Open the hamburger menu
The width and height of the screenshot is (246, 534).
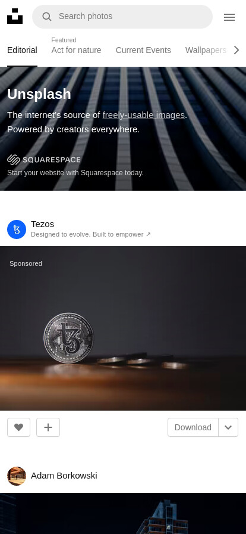(229, 17)
